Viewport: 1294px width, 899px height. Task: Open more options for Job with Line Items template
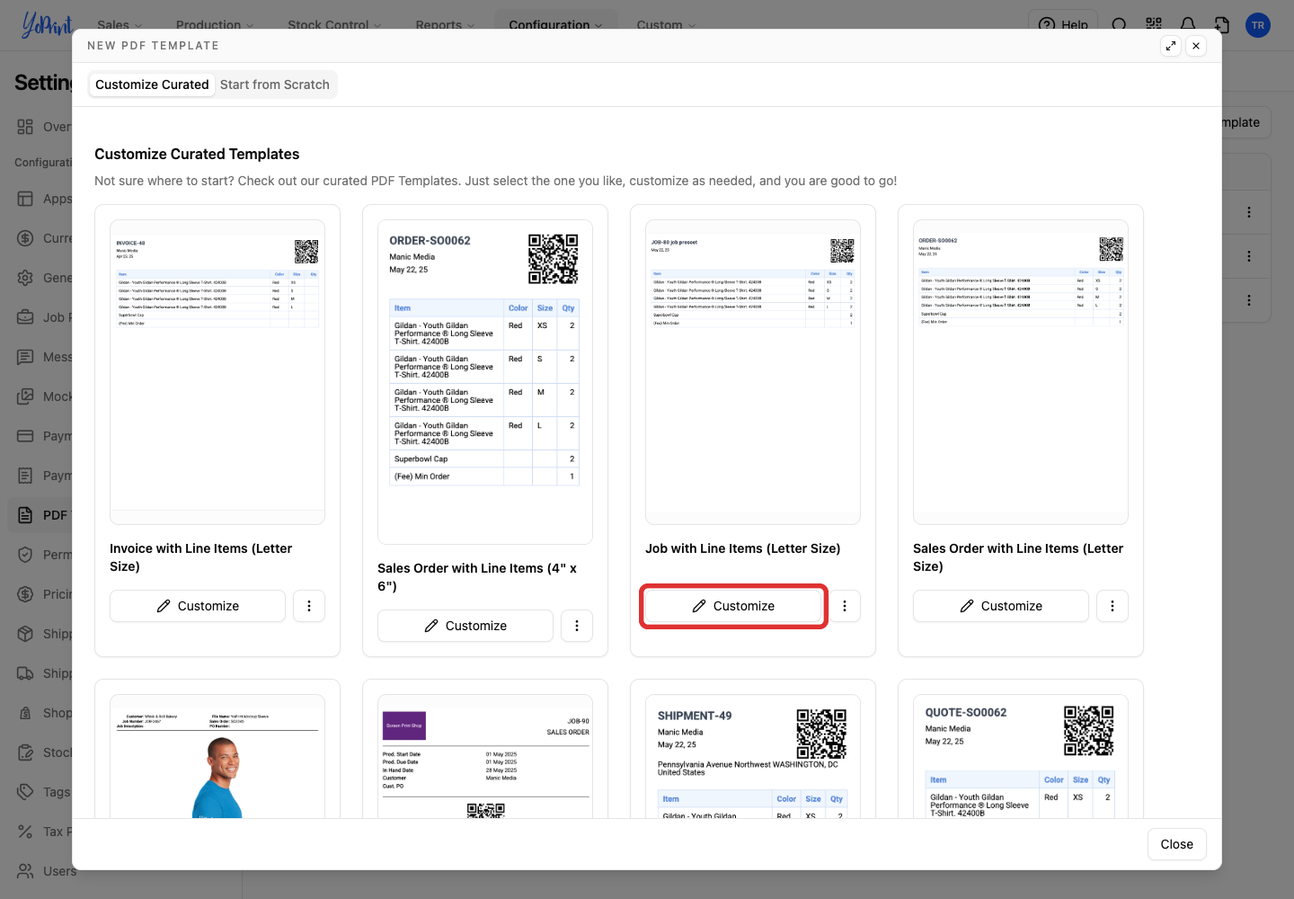845,606
